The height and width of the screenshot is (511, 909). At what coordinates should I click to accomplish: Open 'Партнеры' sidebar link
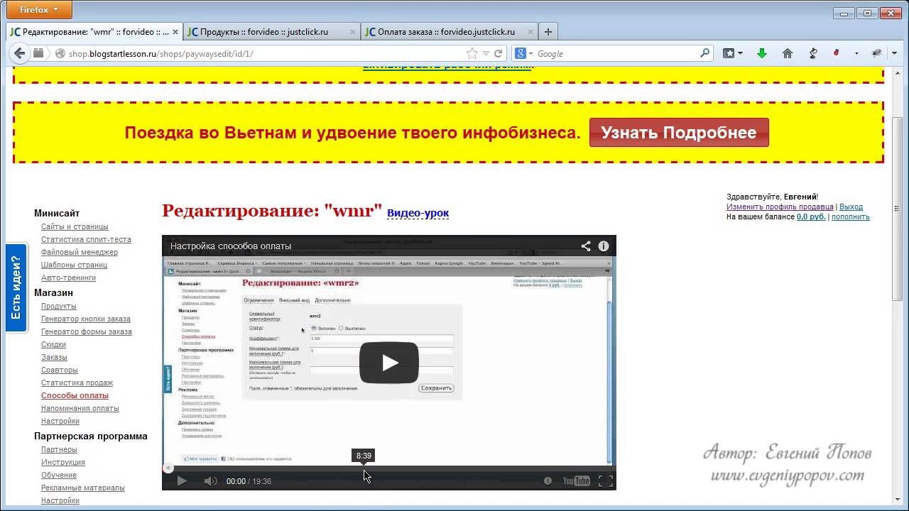coord(59,449)
